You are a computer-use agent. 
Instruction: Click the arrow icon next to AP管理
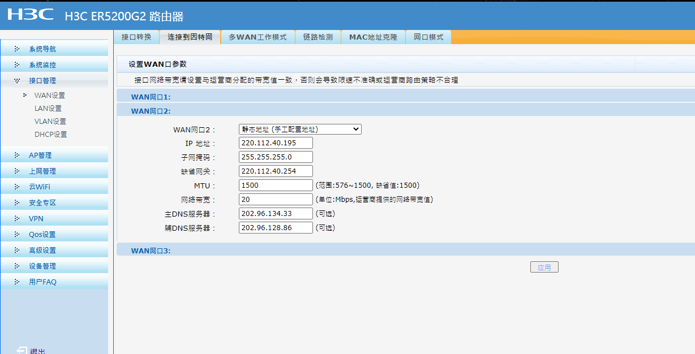click(x=17, y=156)
